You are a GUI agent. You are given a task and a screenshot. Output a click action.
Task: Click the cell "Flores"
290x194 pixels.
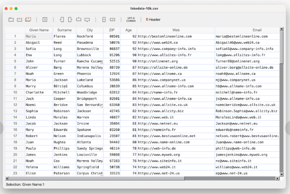coord(64,36)
